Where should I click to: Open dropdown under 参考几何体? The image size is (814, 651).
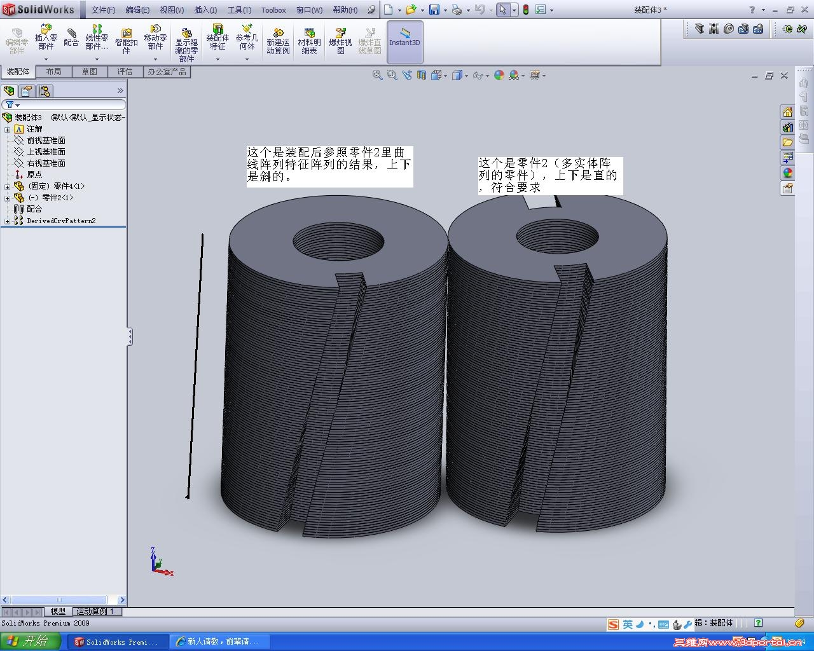tap(247, 59)
